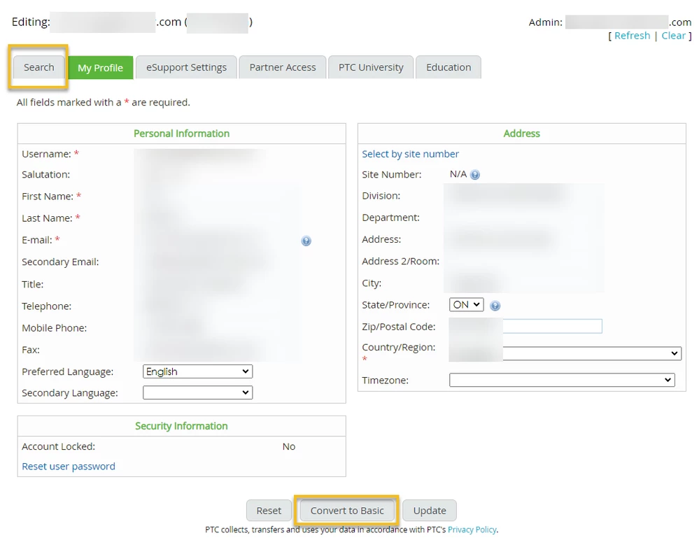Click the Zip/Postal Code input field
This screenshot has height=547, width=699.
[525, 327]
